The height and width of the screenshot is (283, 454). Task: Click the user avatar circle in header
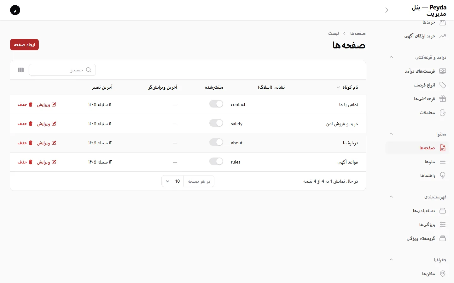[15, 10]
